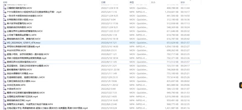Click the type cell in the 00:32:16 row
Screen dimensions: 242x110
pos(138,100)
